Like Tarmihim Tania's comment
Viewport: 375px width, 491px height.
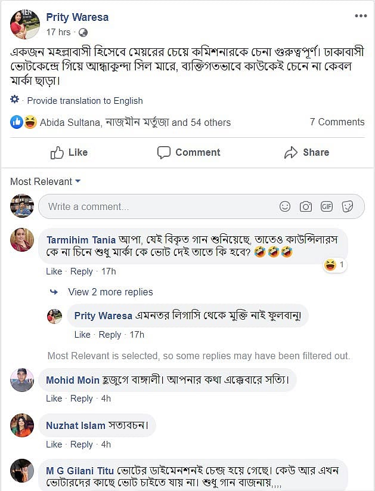(x=54, y=271)
